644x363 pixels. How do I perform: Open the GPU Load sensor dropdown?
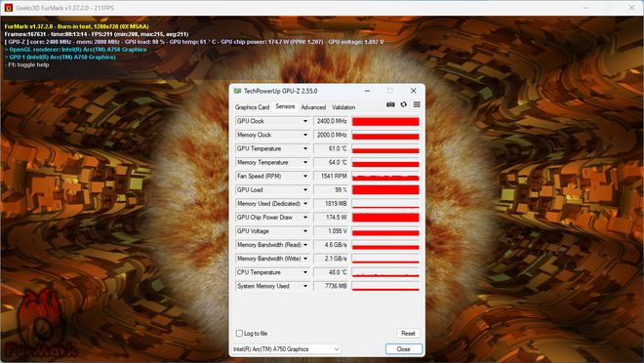tap(305, 189)
